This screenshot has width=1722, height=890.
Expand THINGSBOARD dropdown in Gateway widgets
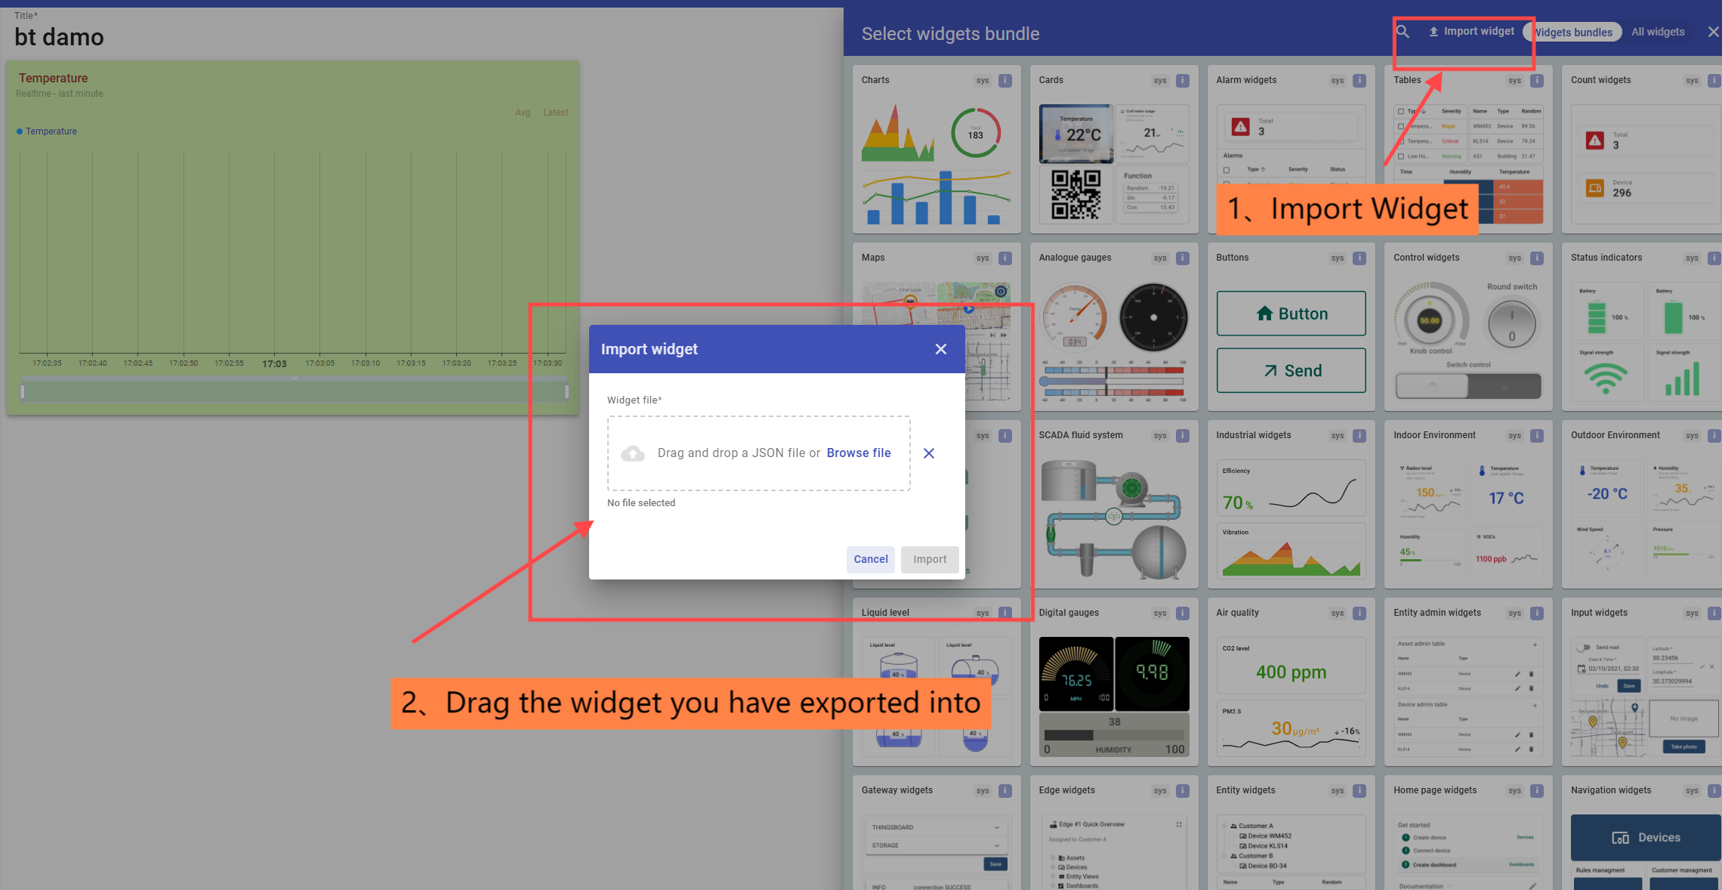point(996,827)
